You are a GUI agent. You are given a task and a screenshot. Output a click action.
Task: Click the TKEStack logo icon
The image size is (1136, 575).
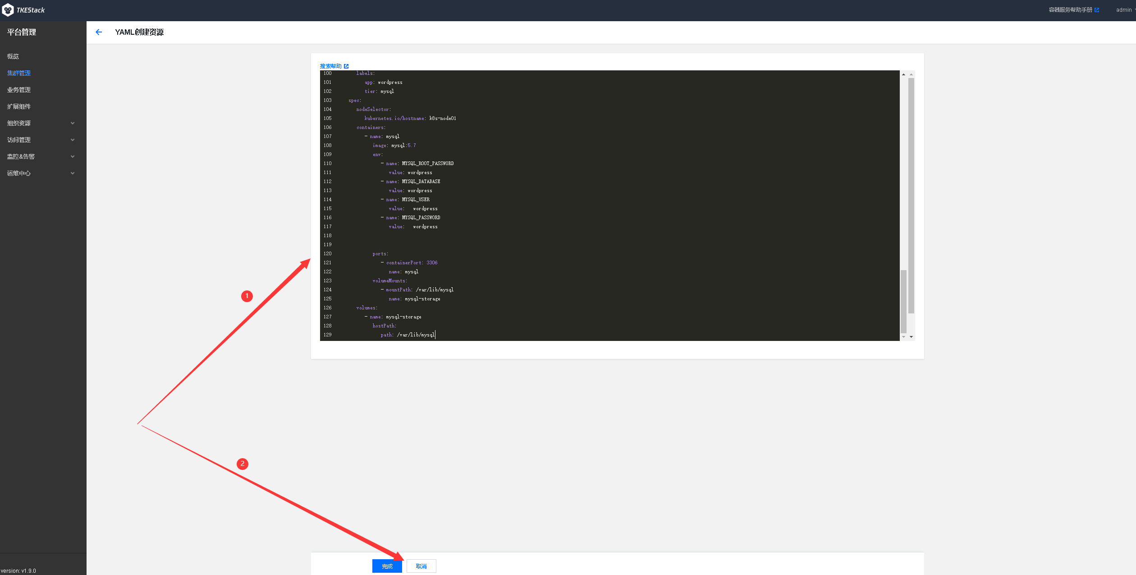[8, 10]
